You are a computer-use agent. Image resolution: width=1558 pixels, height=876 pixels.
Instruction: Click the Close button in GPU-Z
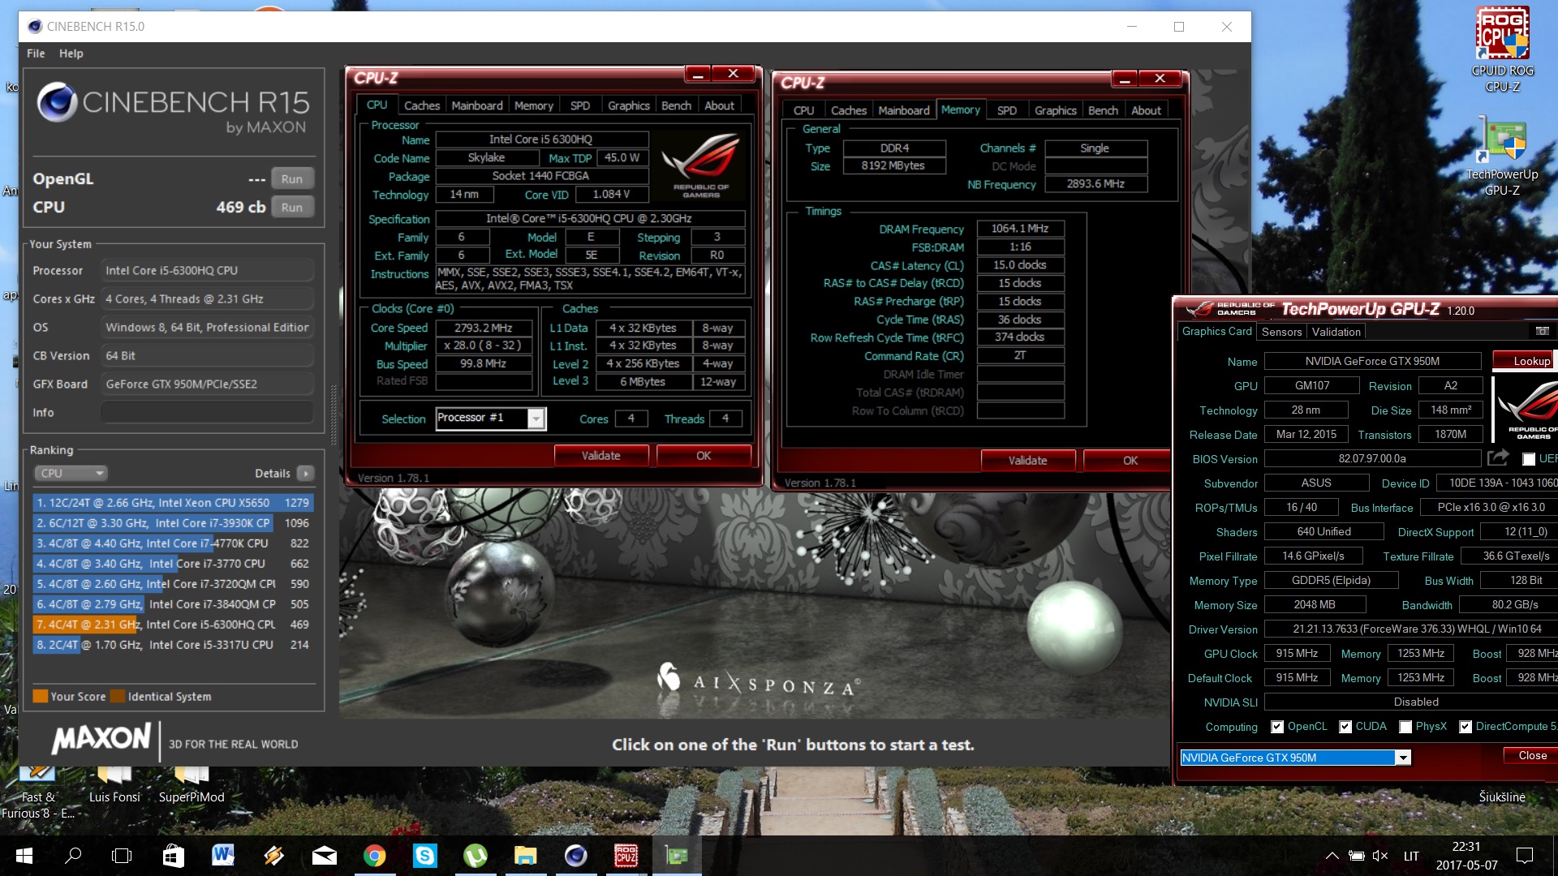coord(1532,755)
